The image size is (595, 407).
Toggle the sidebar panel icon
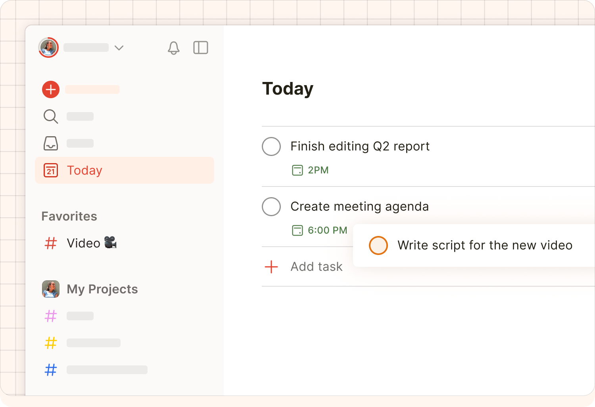click(201, 48)
